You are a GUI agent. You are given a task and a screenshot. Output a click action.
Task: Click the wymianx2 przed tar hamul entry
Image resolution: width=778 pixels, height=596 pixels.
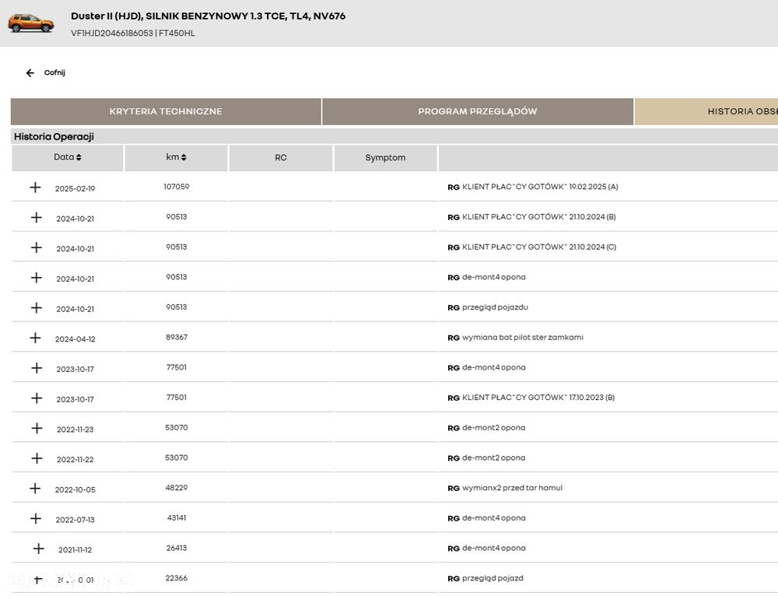coord(512,488)
